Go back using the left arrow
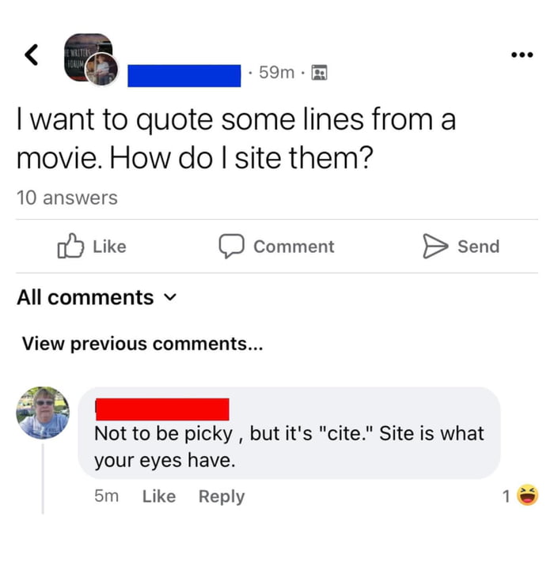The image size is (554, 562). [x=32, y=54]
